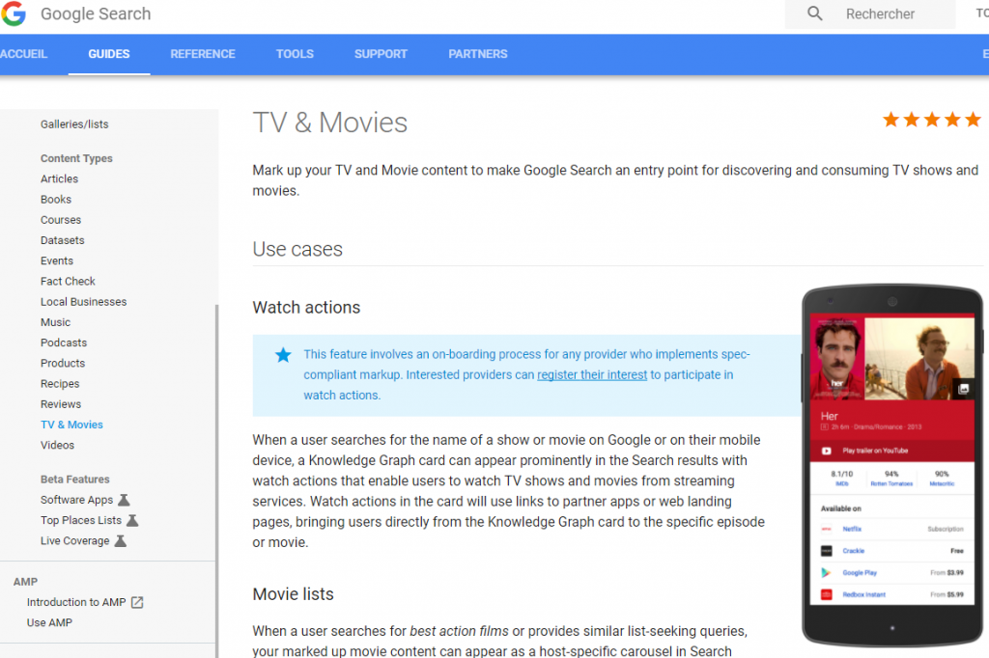This screenshot has width=989, height=658.
Task: Click the Google Search title text
Action: 96,14
